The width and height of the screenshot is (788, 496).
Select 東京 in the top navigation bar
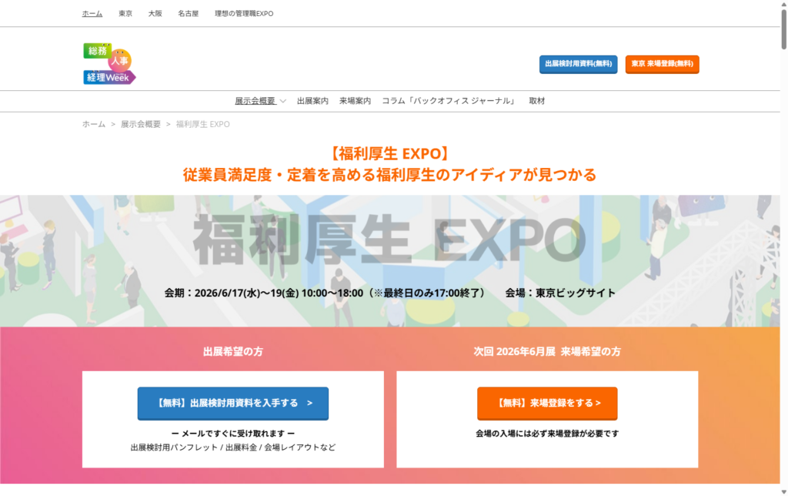point(125,13)
